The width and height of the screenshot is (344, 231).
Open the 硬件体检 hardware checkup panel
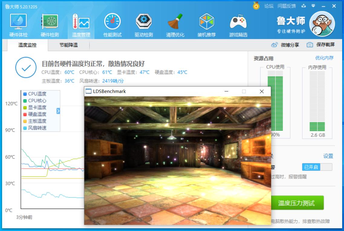(x=18, y=24)
